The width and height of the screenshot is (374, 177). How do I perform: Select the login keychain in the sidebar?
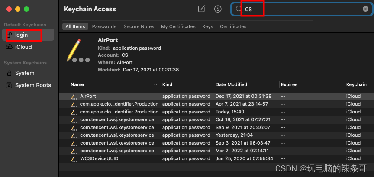pyautogui.click(x=28, y=35)
